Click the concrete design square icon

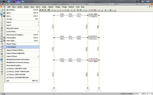111,10
